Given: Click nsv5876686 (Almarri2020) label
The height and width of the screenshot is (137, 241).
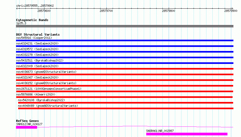Looking at the screenshot, I should (x=36, y=94).
